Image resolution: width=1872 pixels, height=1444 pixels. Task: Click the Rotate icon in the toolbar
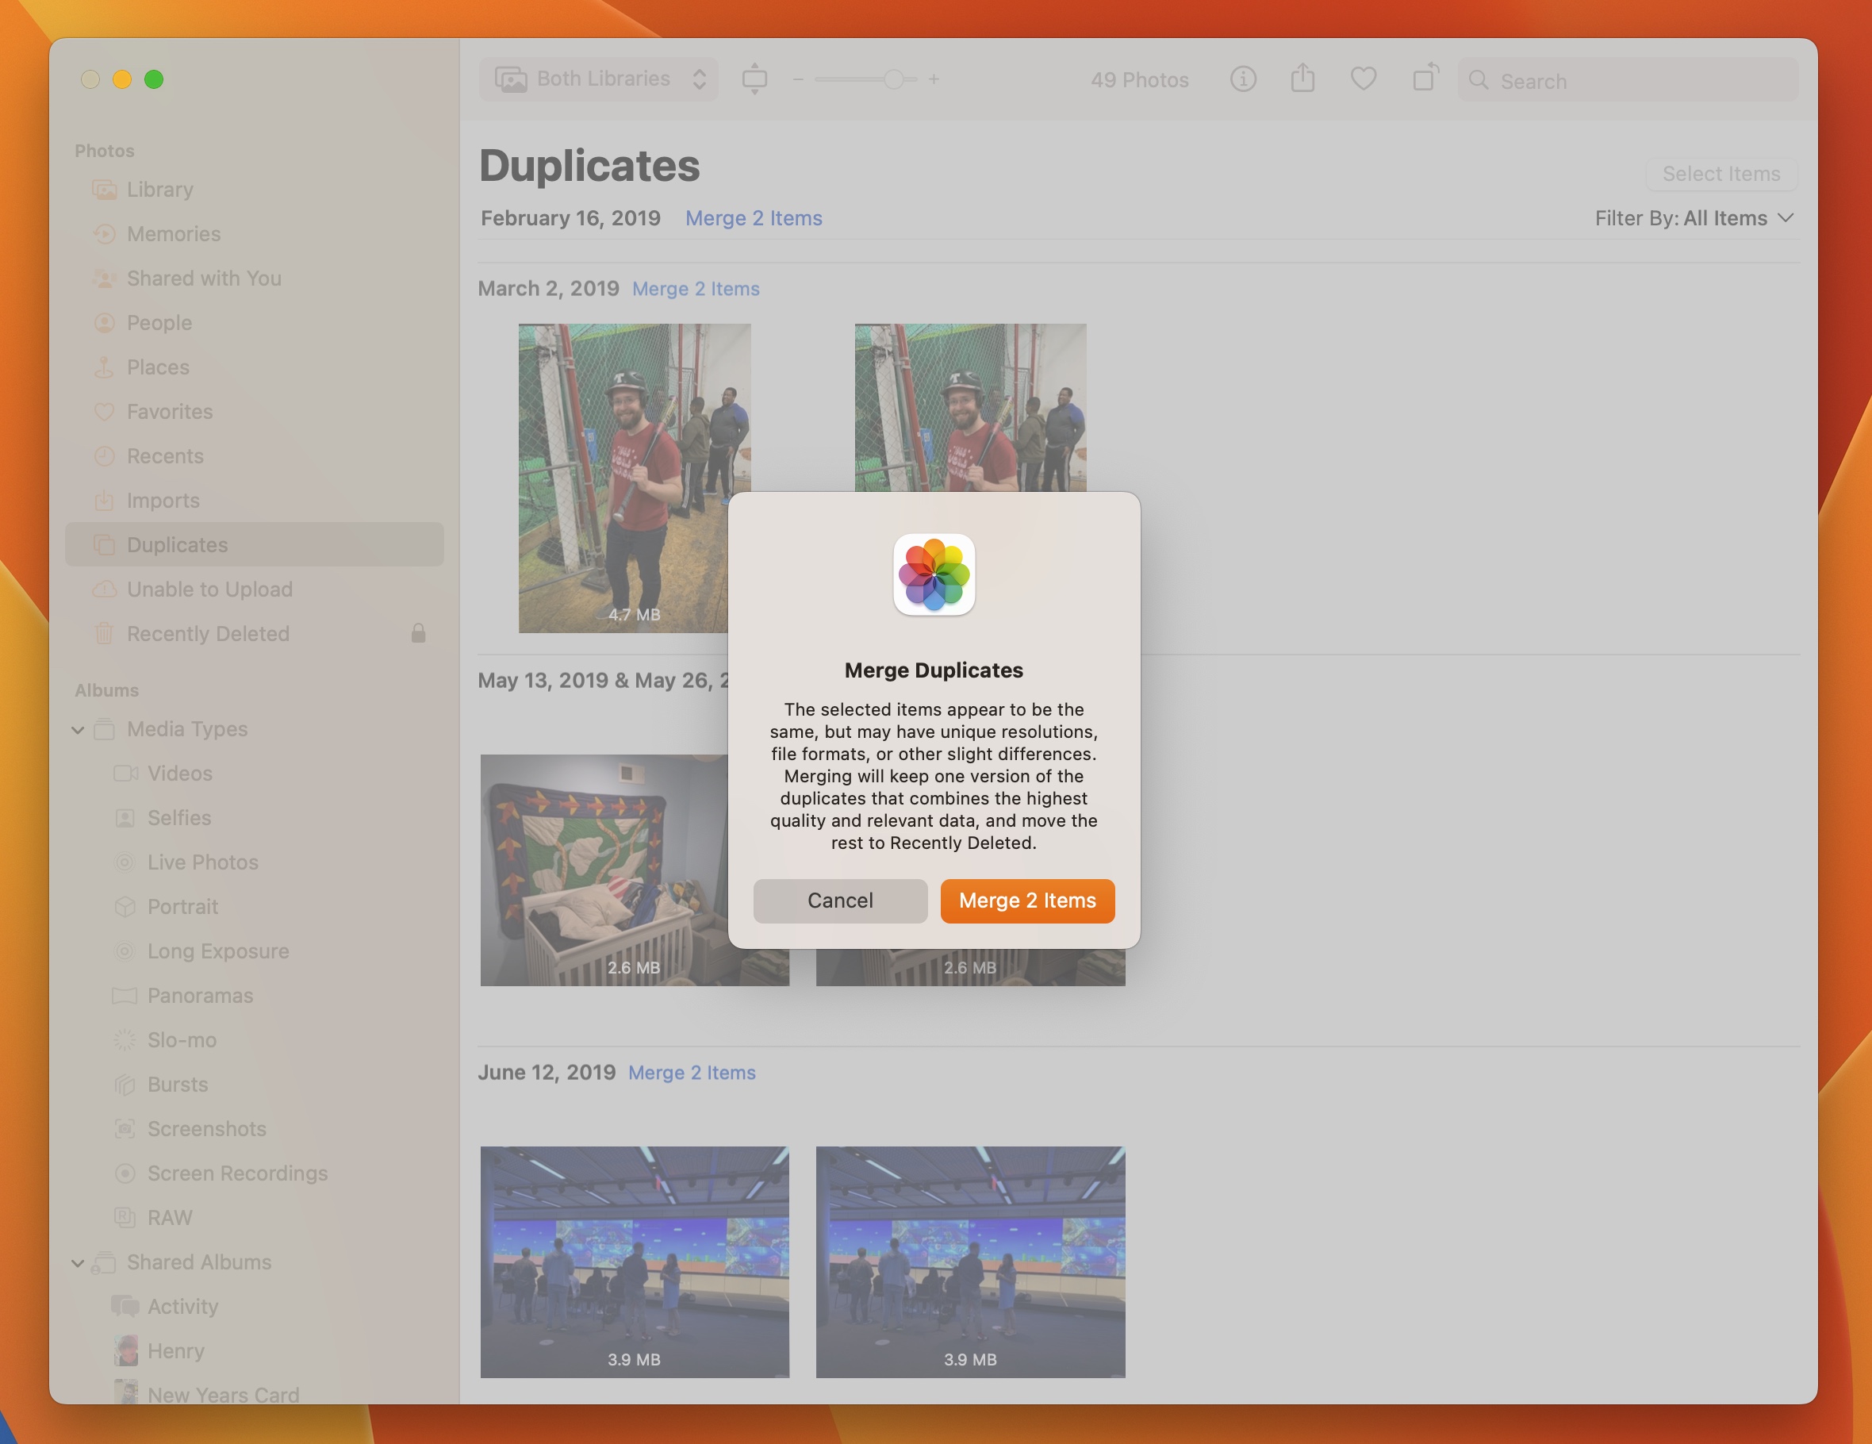(x=1425, y=78)
